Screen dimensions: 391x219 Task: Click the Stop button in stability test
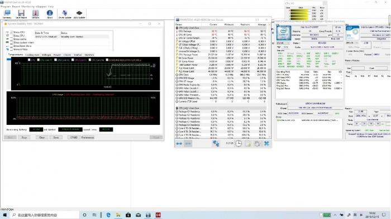coord(24,138)
